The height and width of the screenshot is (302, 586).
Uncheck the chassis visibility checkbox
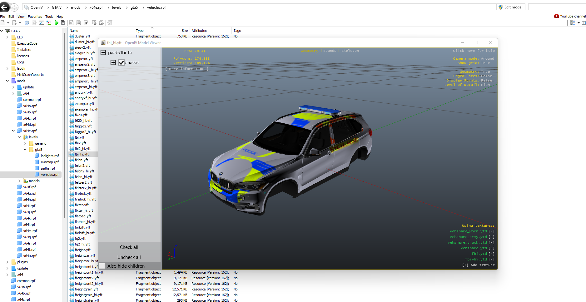[x=122, y=63]
